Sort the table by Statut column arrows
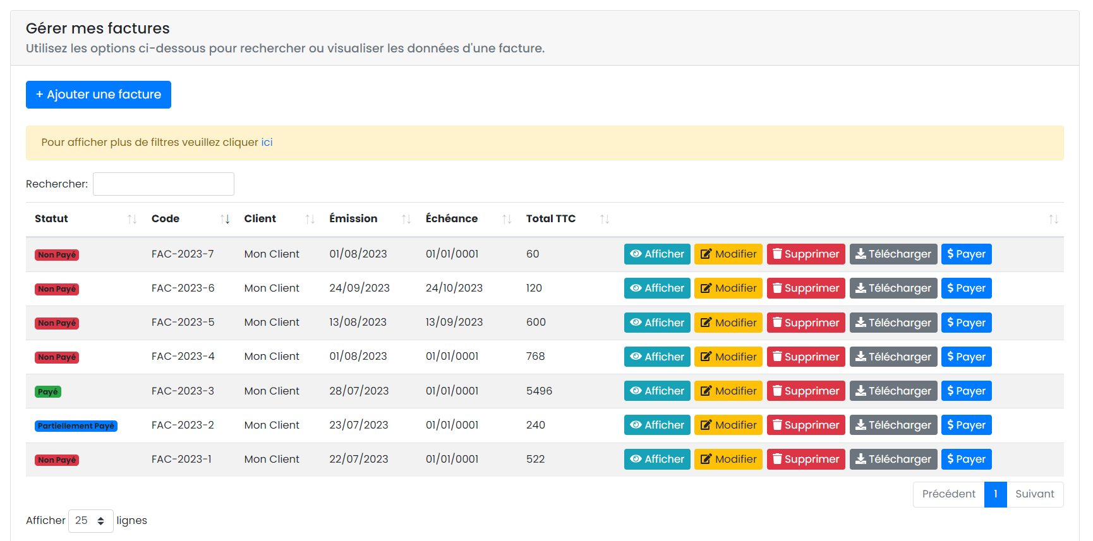The height and width of the screenshot is (541, 1093). coord(131,219)
